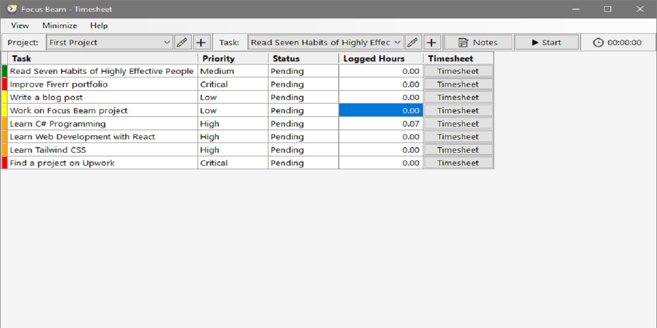Select the task Learn Tailwind CSS
The width and height of the screenshot is (657, 328).
point(102,150)
